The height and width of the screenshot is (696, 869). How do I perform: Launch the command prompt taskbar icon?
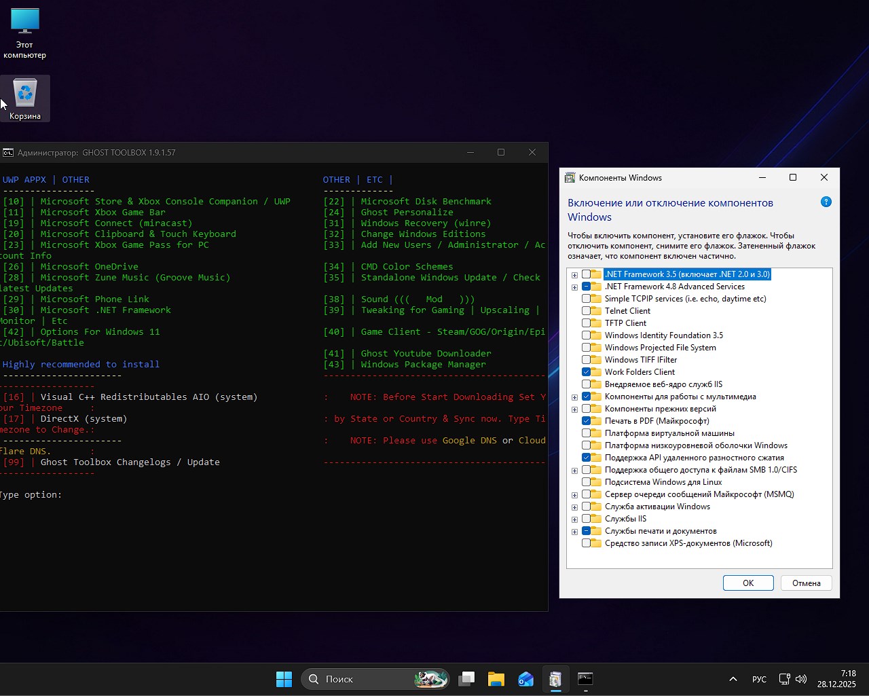(585, 678)
